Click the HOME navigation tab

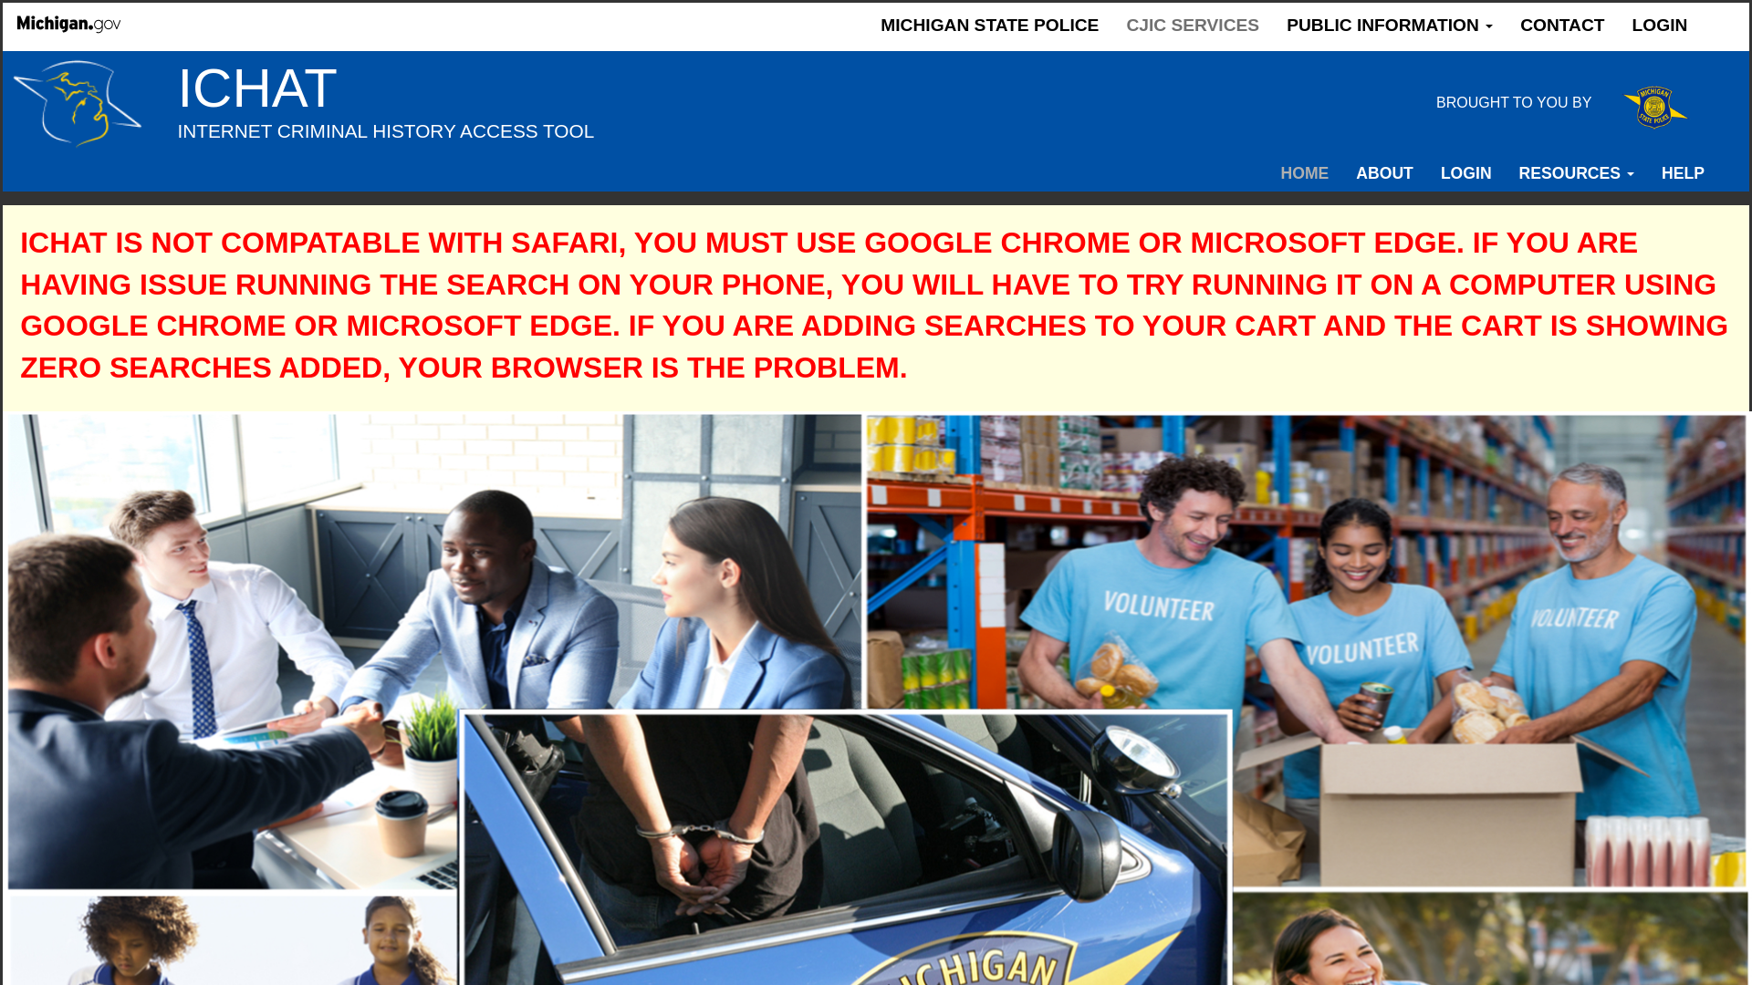click(1304, 173)
